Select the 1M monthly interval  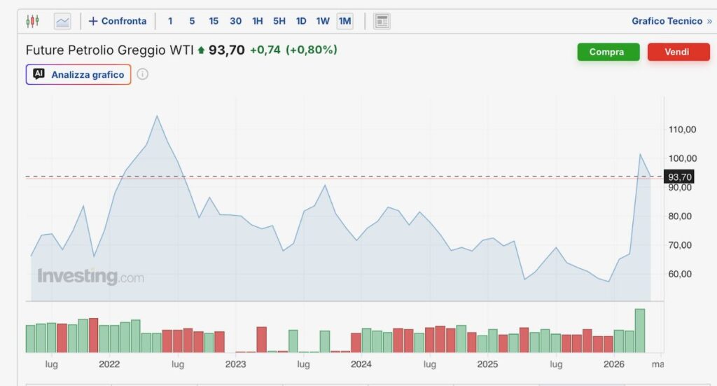pyautogui.click(x=344, y=21)
